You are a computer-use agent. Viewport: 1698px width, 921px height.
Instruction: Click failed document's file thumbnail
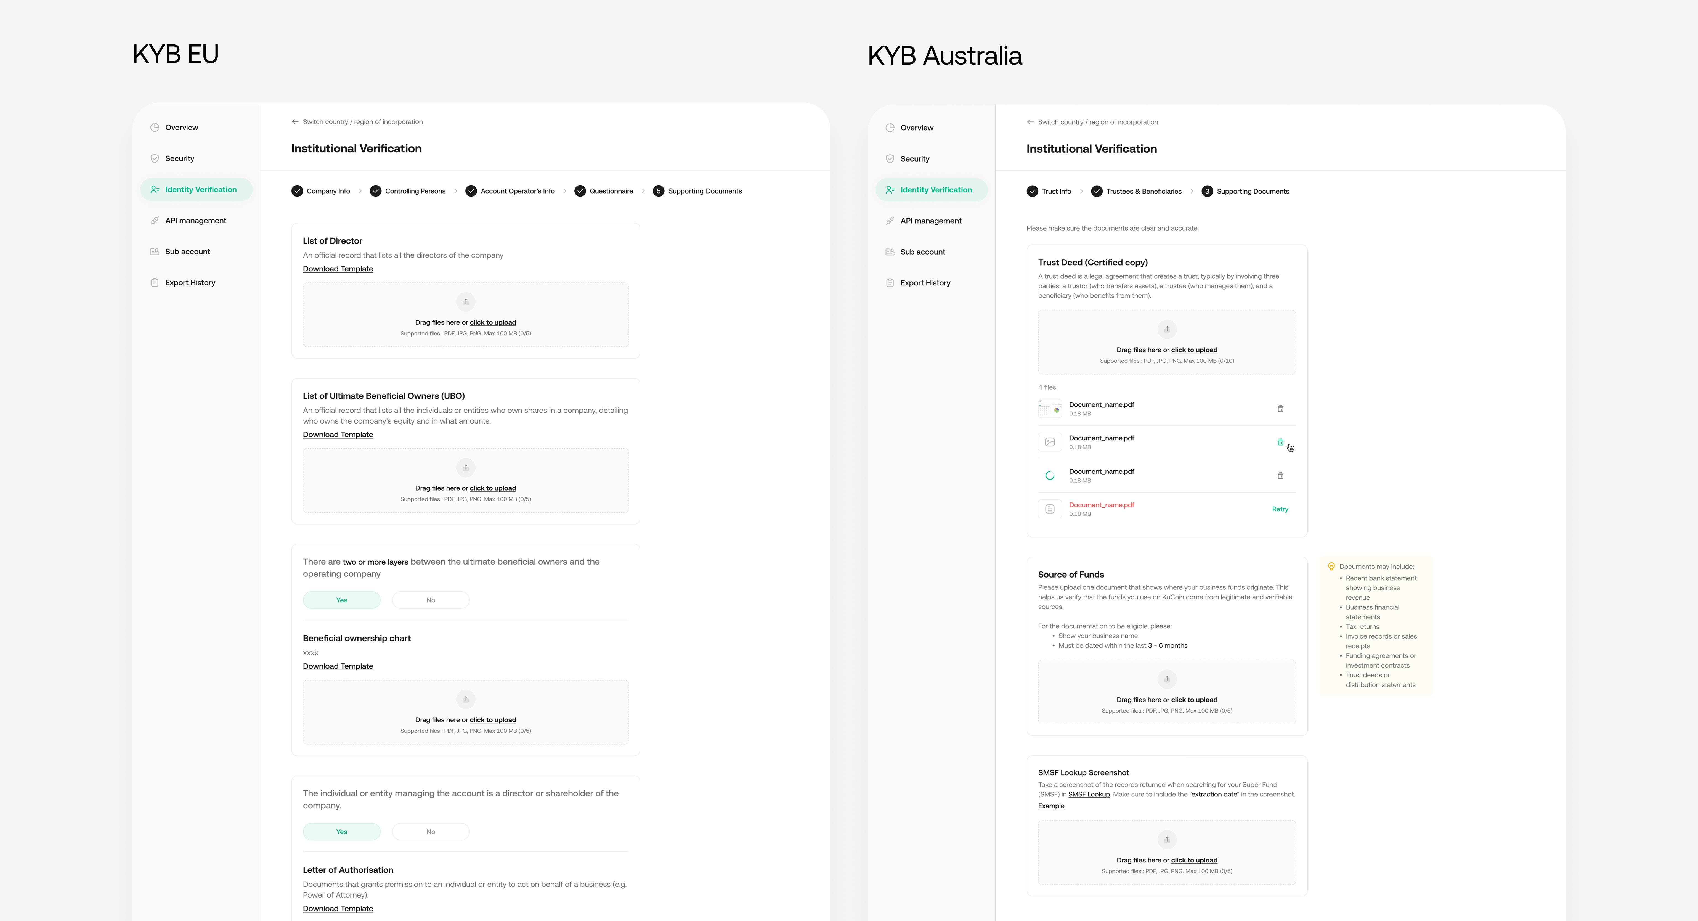(1049, 509)
